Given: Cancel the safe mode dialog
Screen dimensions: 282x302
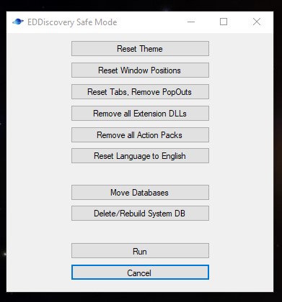Looking at the screenshot, I should coord(140,273).
